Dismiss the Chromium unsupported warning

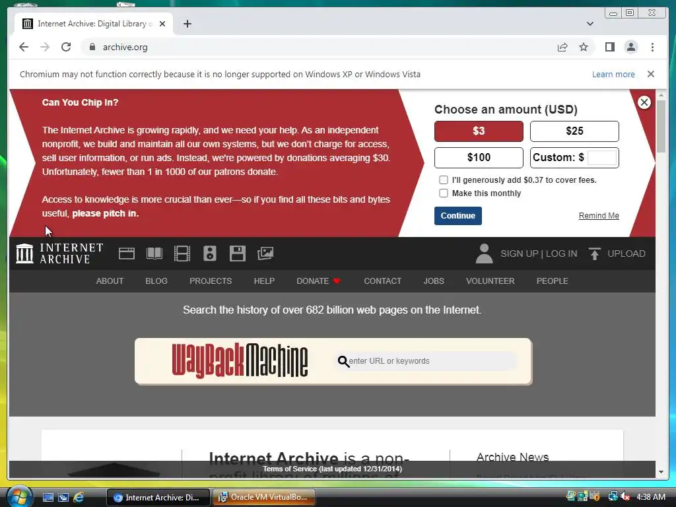point(650,74)
